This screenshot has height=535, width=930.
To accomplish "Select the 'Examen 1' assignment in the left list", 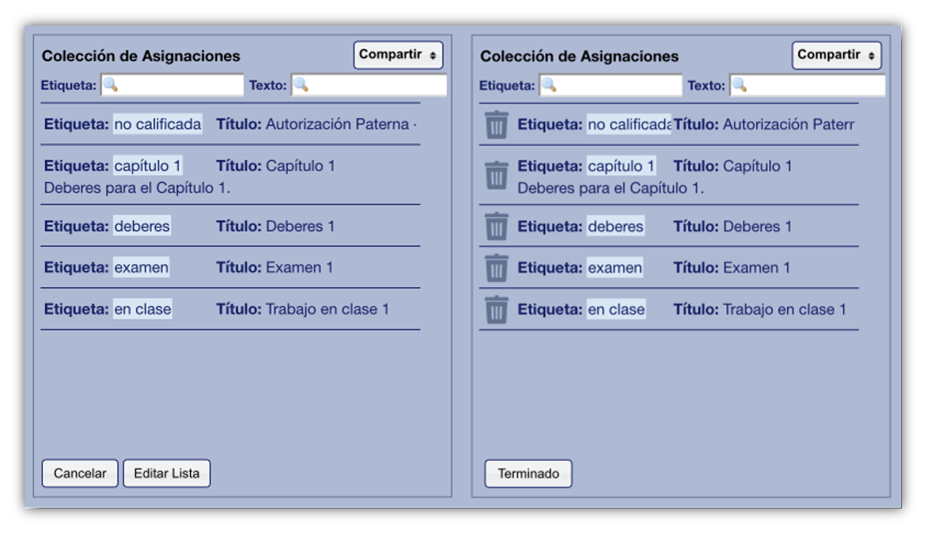I will 299,267.
